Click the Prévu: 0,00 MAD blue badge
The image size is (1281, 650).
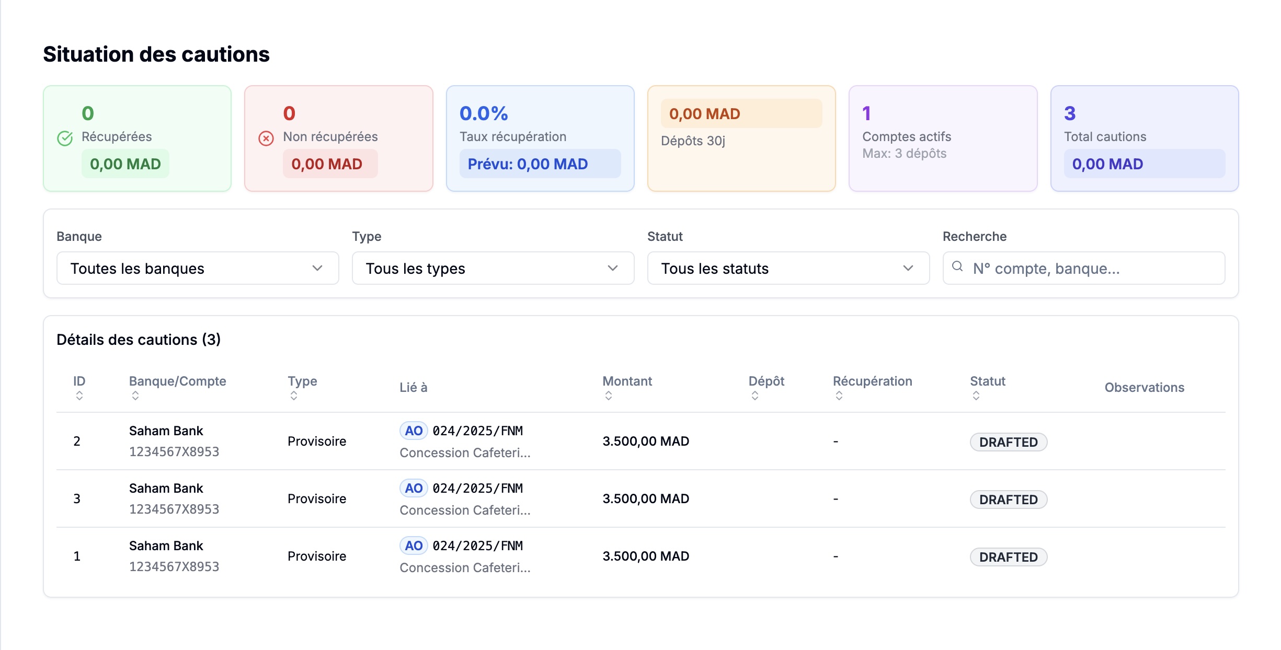pyautogui.click(x=540, y=164)
